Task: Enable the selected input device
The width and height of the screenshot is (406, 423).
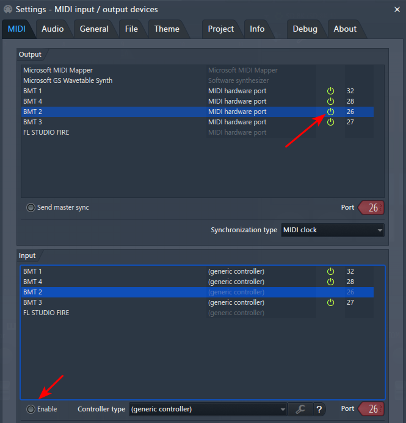Action: coord(31,409)
